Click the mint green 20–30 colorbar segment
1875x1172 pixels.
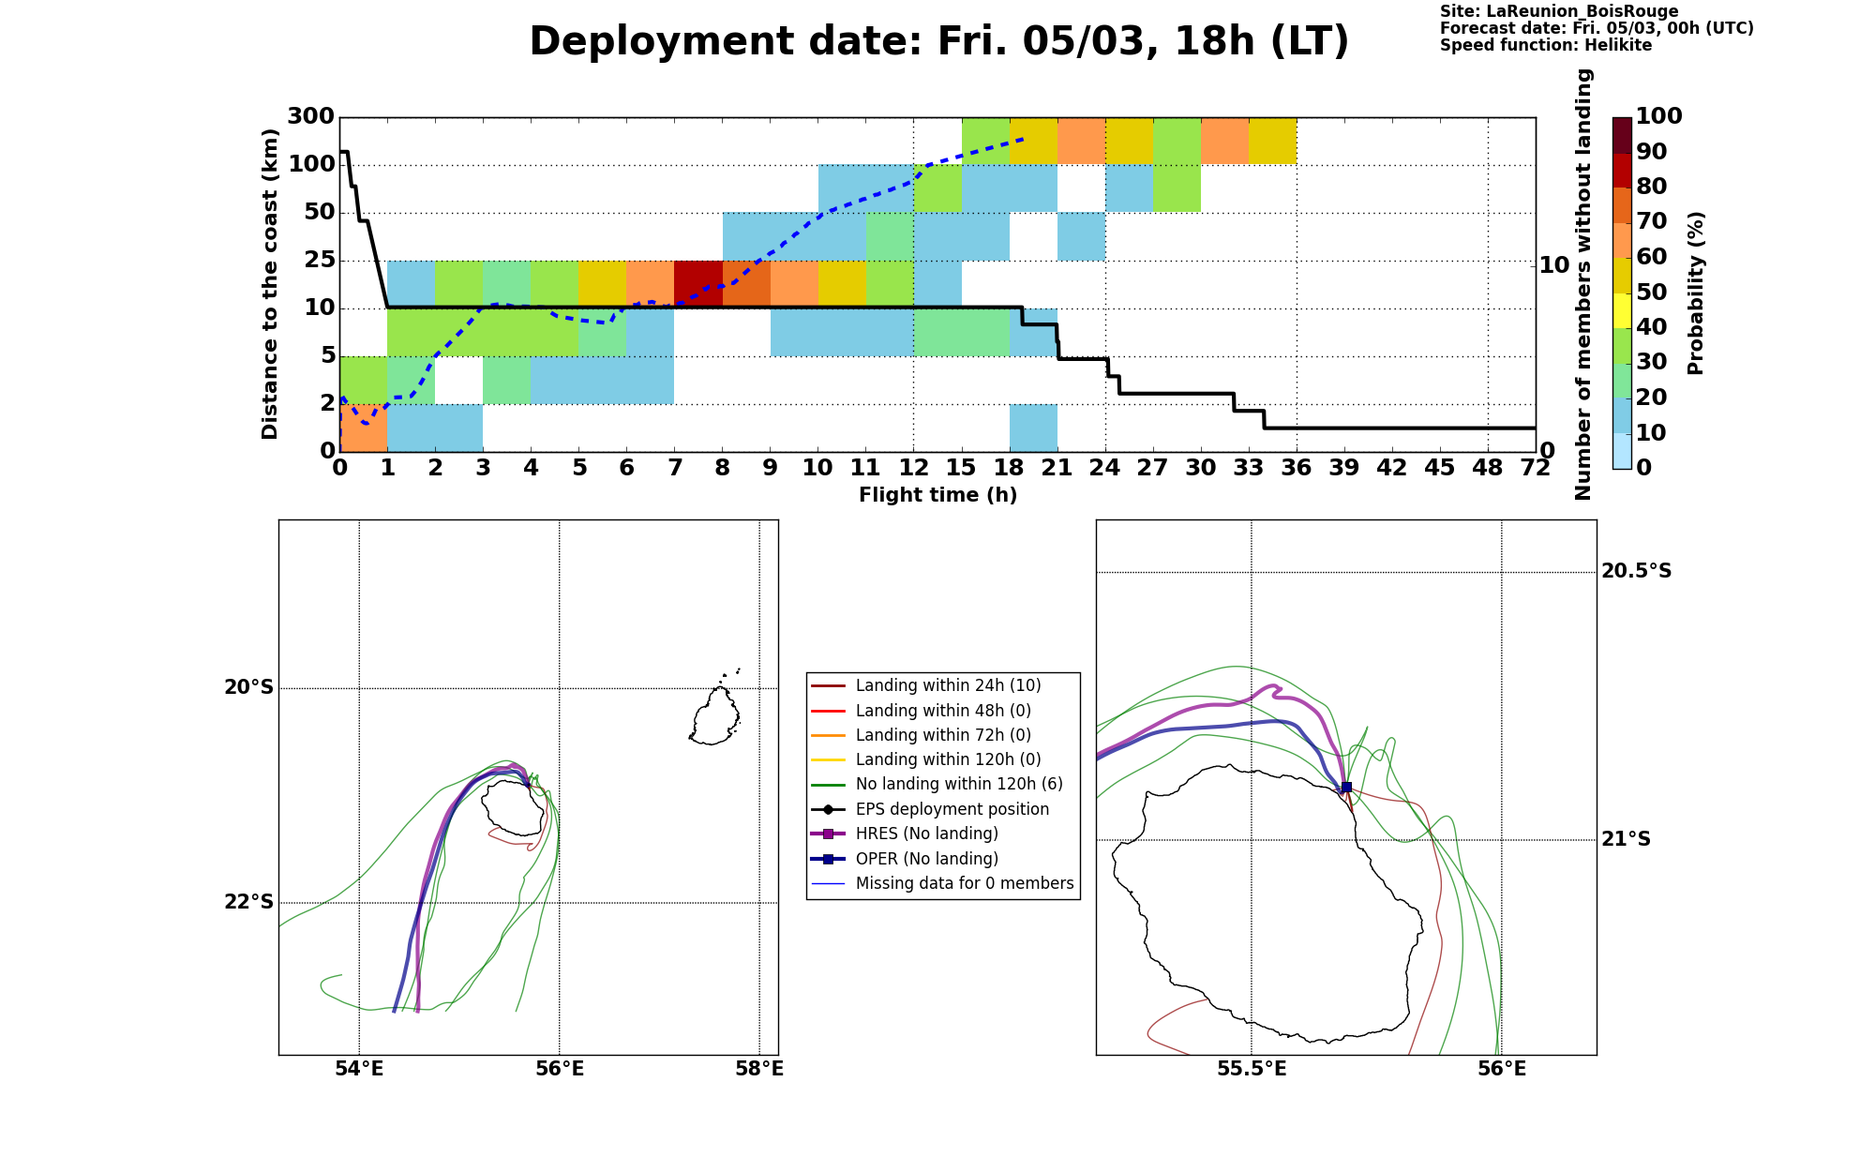click(1622, 381)
